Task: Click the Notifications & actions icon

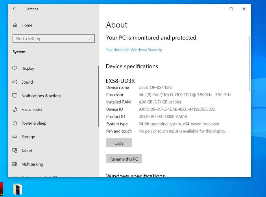Action: pos(15,96)
